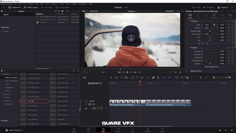236x133 pixels.
Task: Check Retain Image Position checkbox
Action: (202, 66)
